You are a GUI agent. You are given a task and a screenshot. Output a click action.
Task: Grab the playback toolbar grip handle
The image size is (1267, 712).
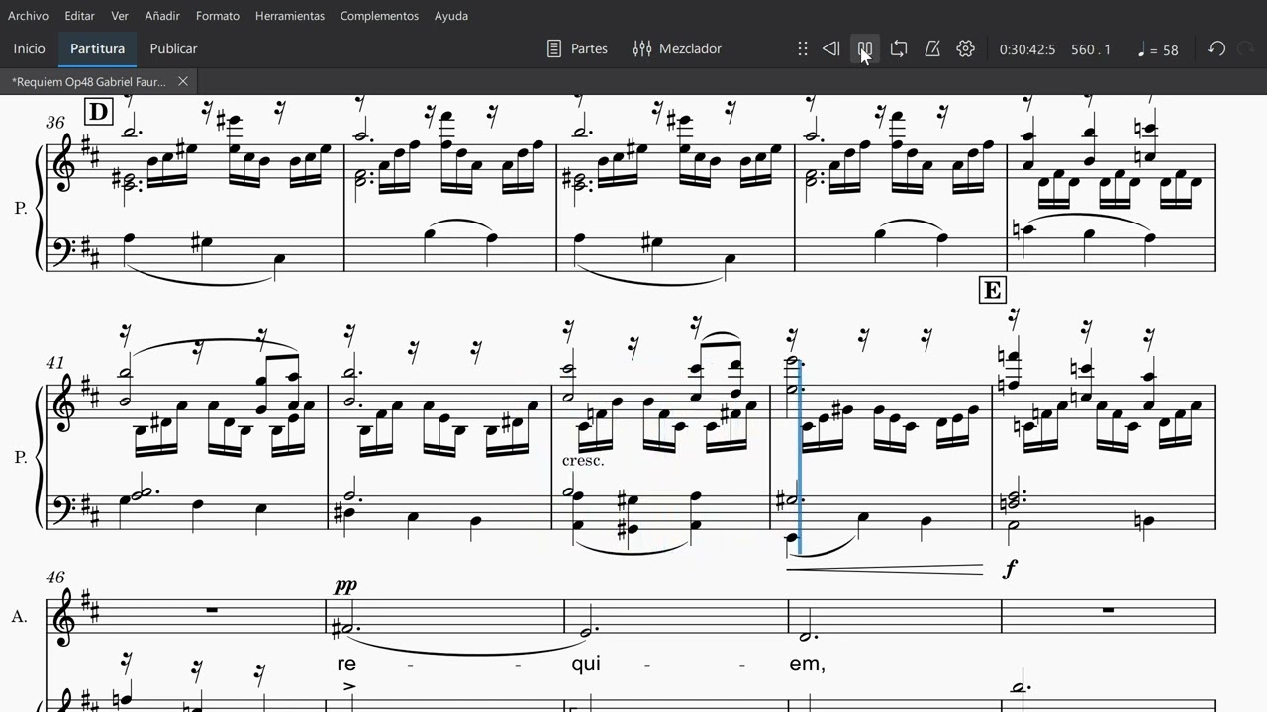pyautogui.click(x=803, y=48)
